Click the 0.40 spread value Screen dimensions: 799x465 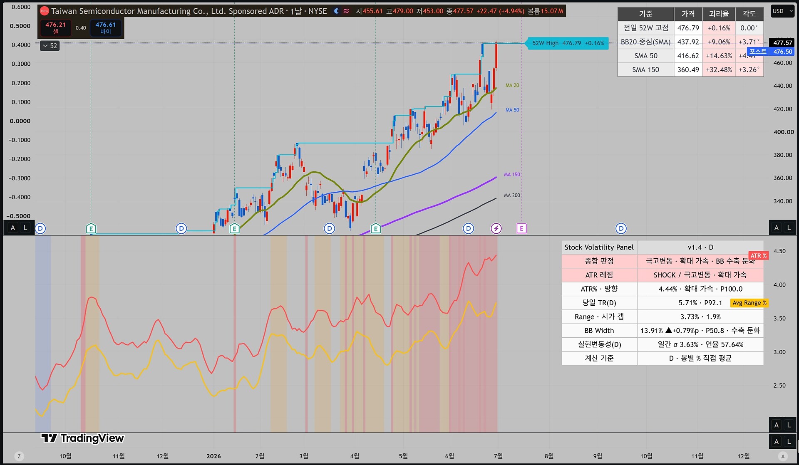[81, 28]
